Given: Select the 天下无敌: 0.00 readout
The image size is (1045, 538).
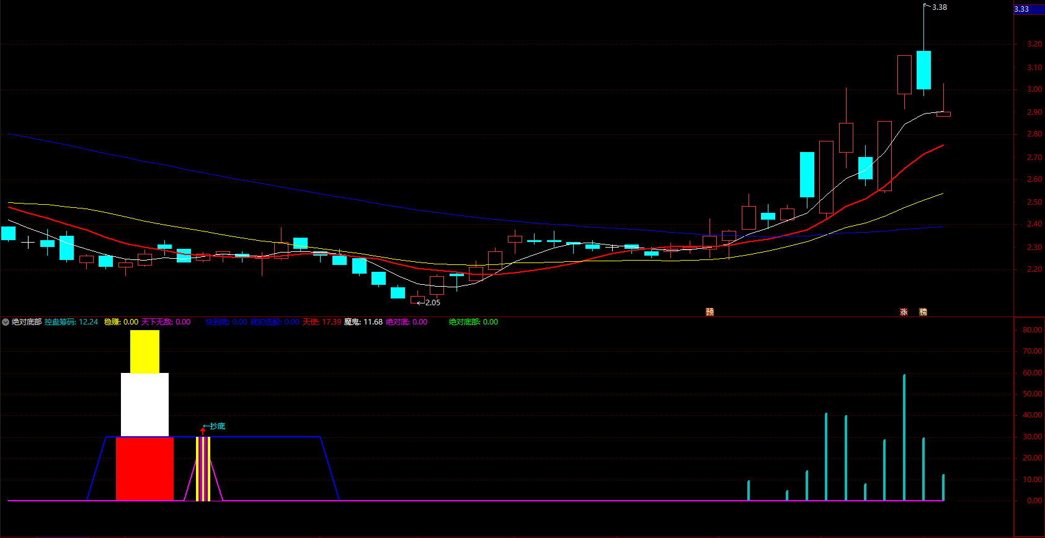Looking at the screenshot, I should (x=166, y=322).
